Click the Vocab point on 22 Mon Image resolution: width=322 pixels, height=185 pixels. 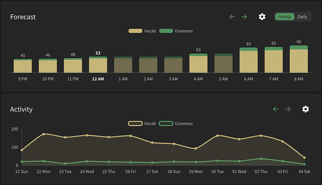click(43, 134)
